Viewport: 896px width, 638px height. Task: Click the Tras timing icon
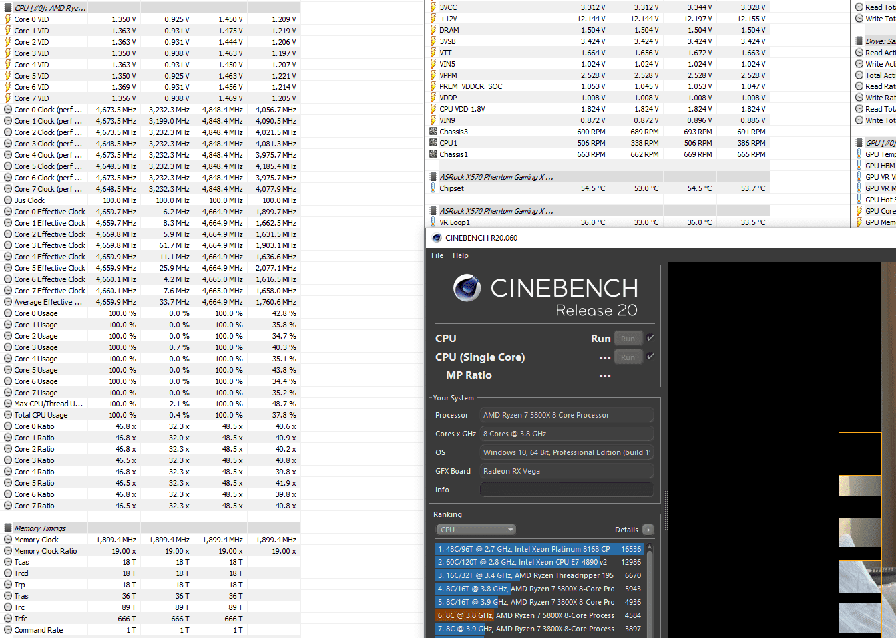point(8,596)
